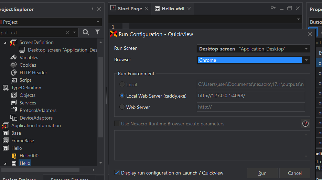Collapse the ScreenDefinition tree node

(x=5, y=43)
